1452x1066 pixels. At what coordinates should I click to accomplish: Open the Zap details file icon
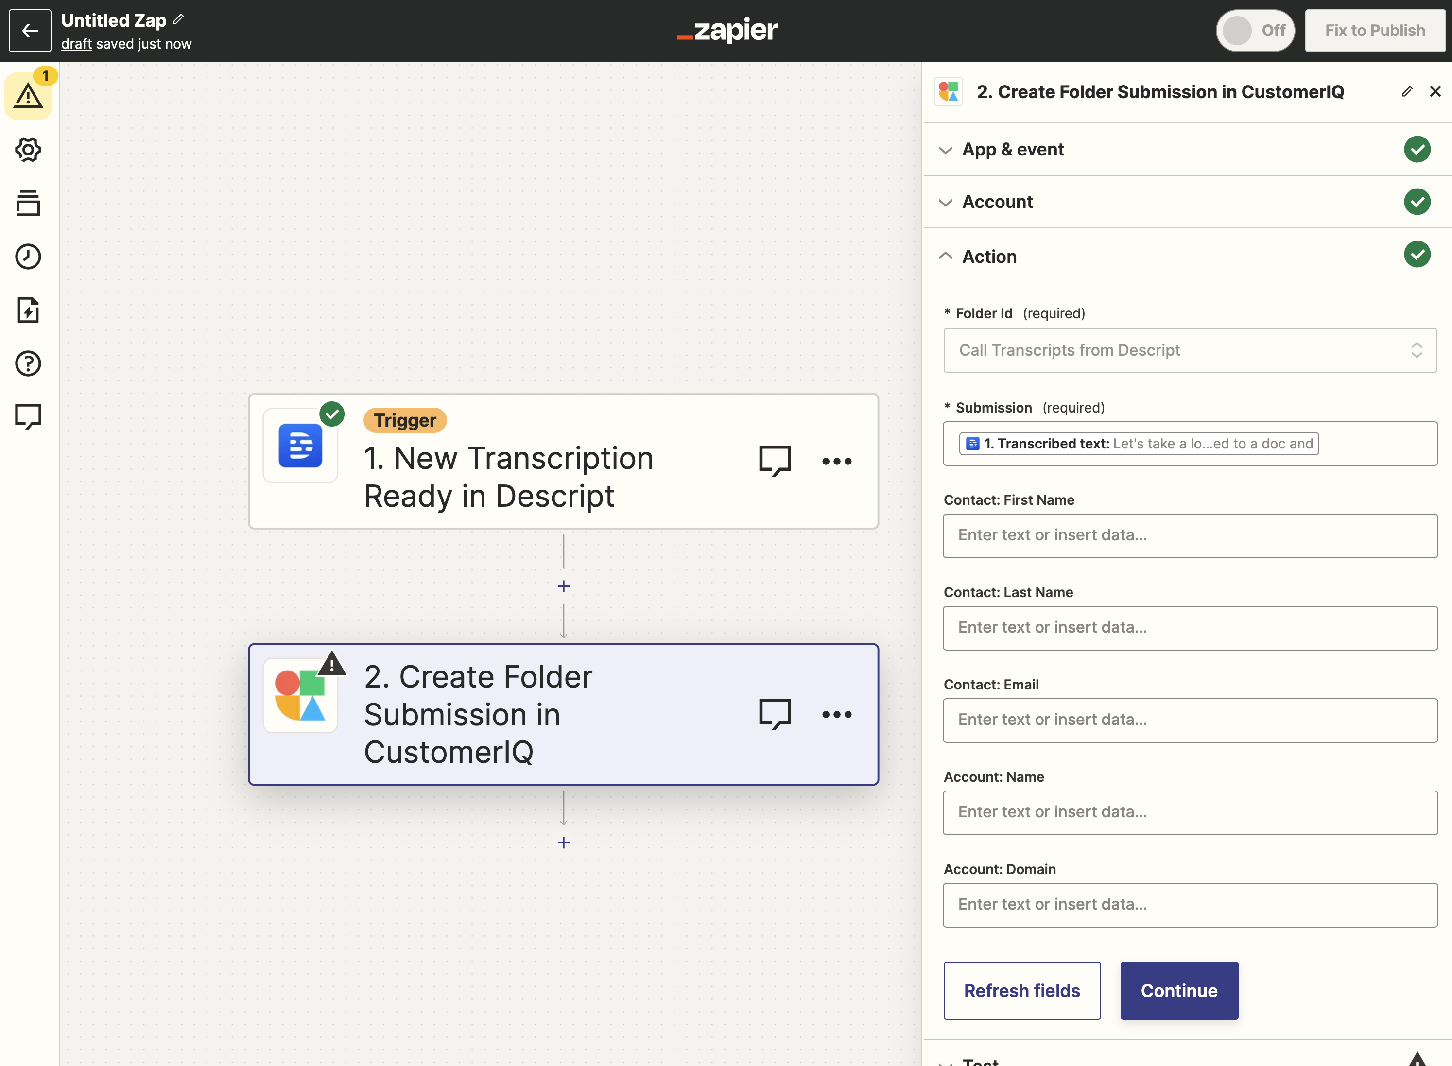click(x=28, y=310)
